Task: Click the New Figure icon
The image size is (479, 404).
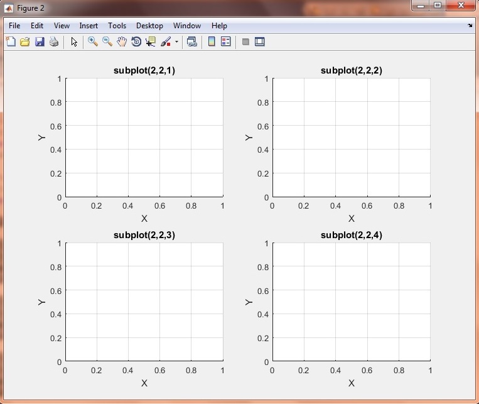Action: click(11, 41)
